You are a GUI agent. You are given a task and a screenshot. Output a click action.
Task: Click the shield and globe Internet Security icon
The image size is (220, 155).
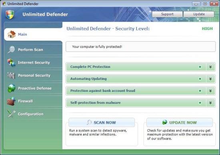11,62
